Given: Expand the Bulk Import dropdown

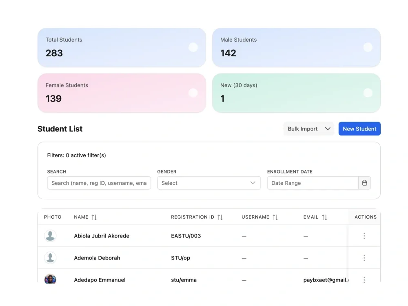Looking at the screenshot, I should [308, 129].
